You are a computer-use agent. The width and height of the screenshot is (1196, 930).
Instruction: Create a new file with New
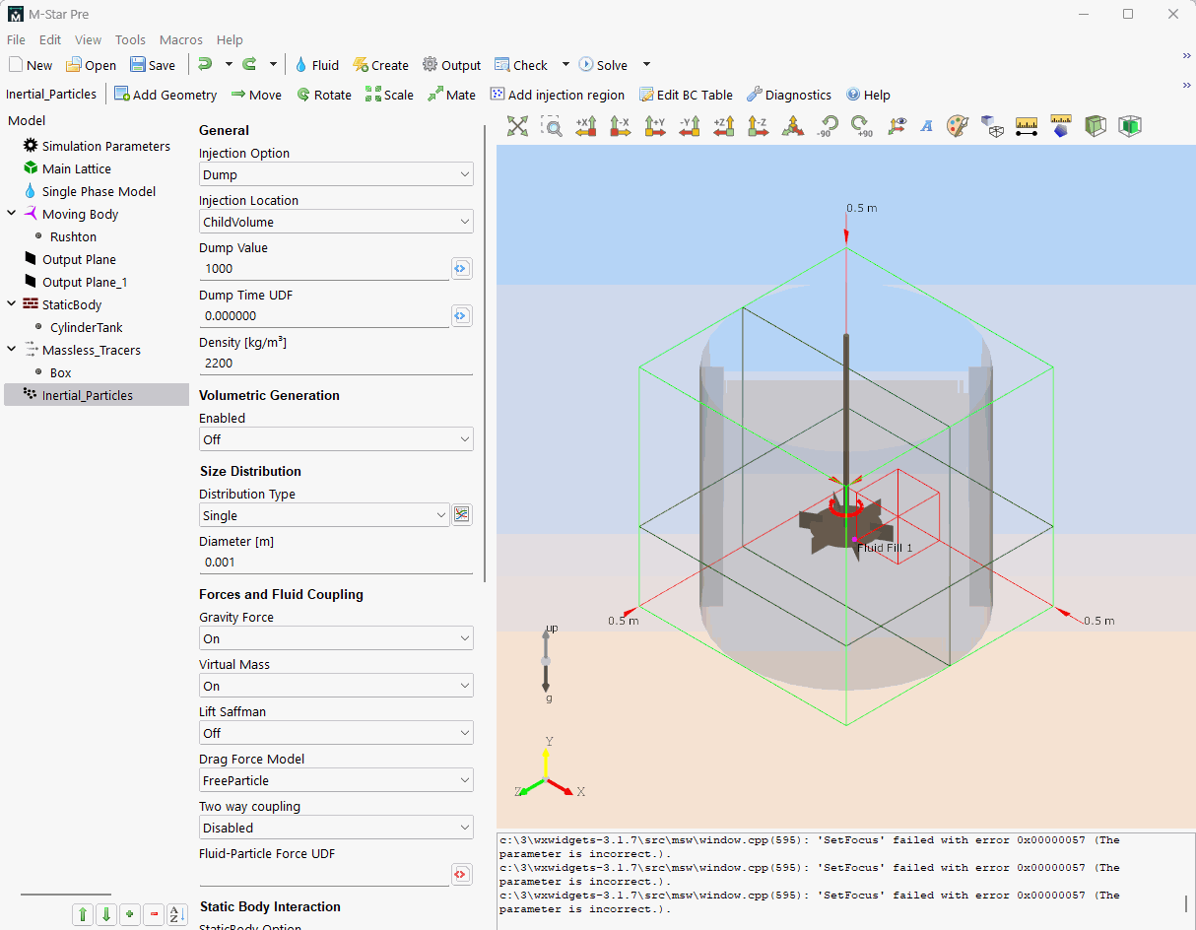point(31,65)
